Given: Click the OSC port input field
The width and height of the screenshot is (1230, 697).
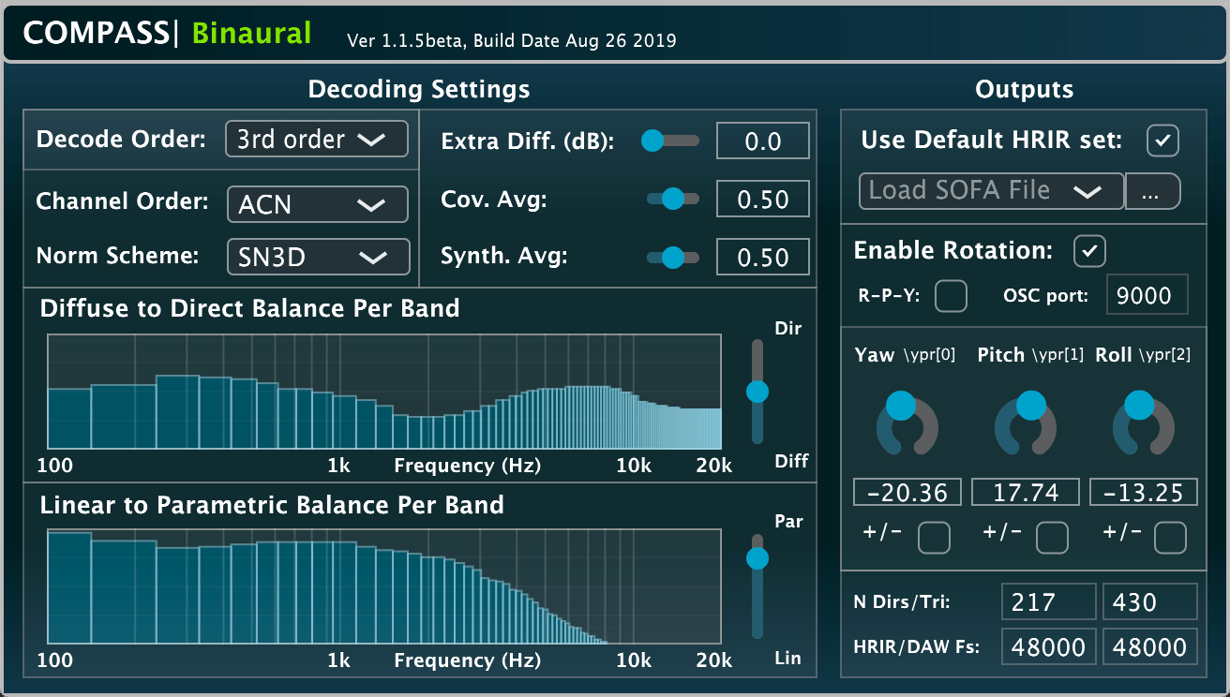Looking at the screenshot, I should click(1147, 296).
